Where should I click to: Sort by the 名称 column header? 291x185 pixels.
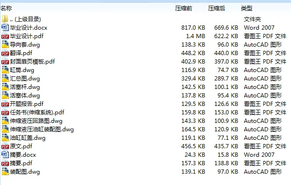pos(6,8)
